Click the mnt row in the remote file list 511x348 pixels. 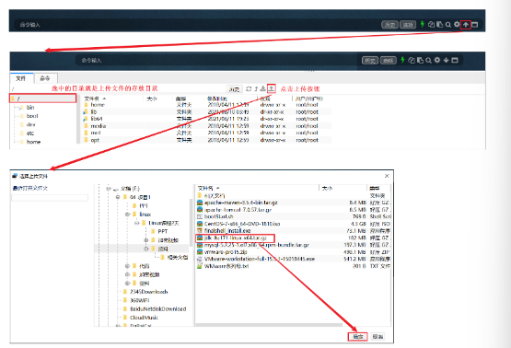coord(206,133)
